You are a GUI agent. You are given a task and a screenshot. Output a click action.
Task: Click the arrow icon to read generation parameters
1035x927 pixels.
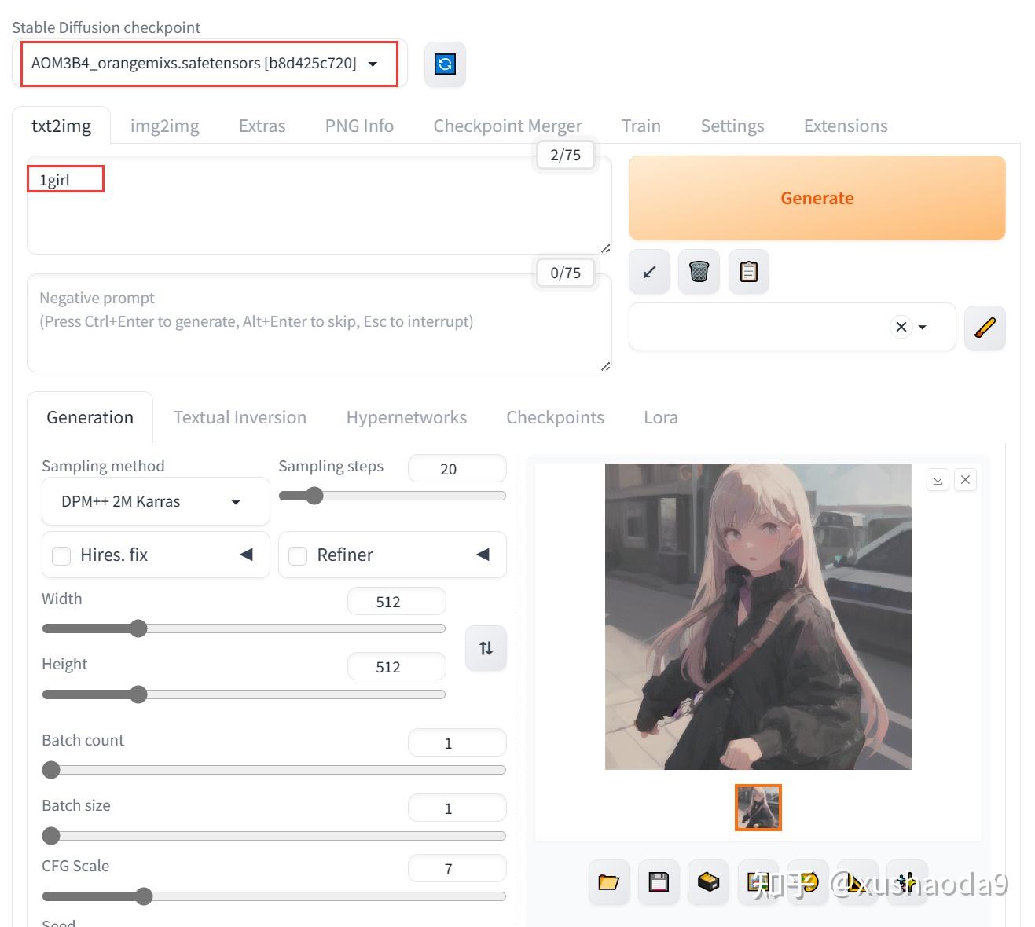tap(649, 272)
